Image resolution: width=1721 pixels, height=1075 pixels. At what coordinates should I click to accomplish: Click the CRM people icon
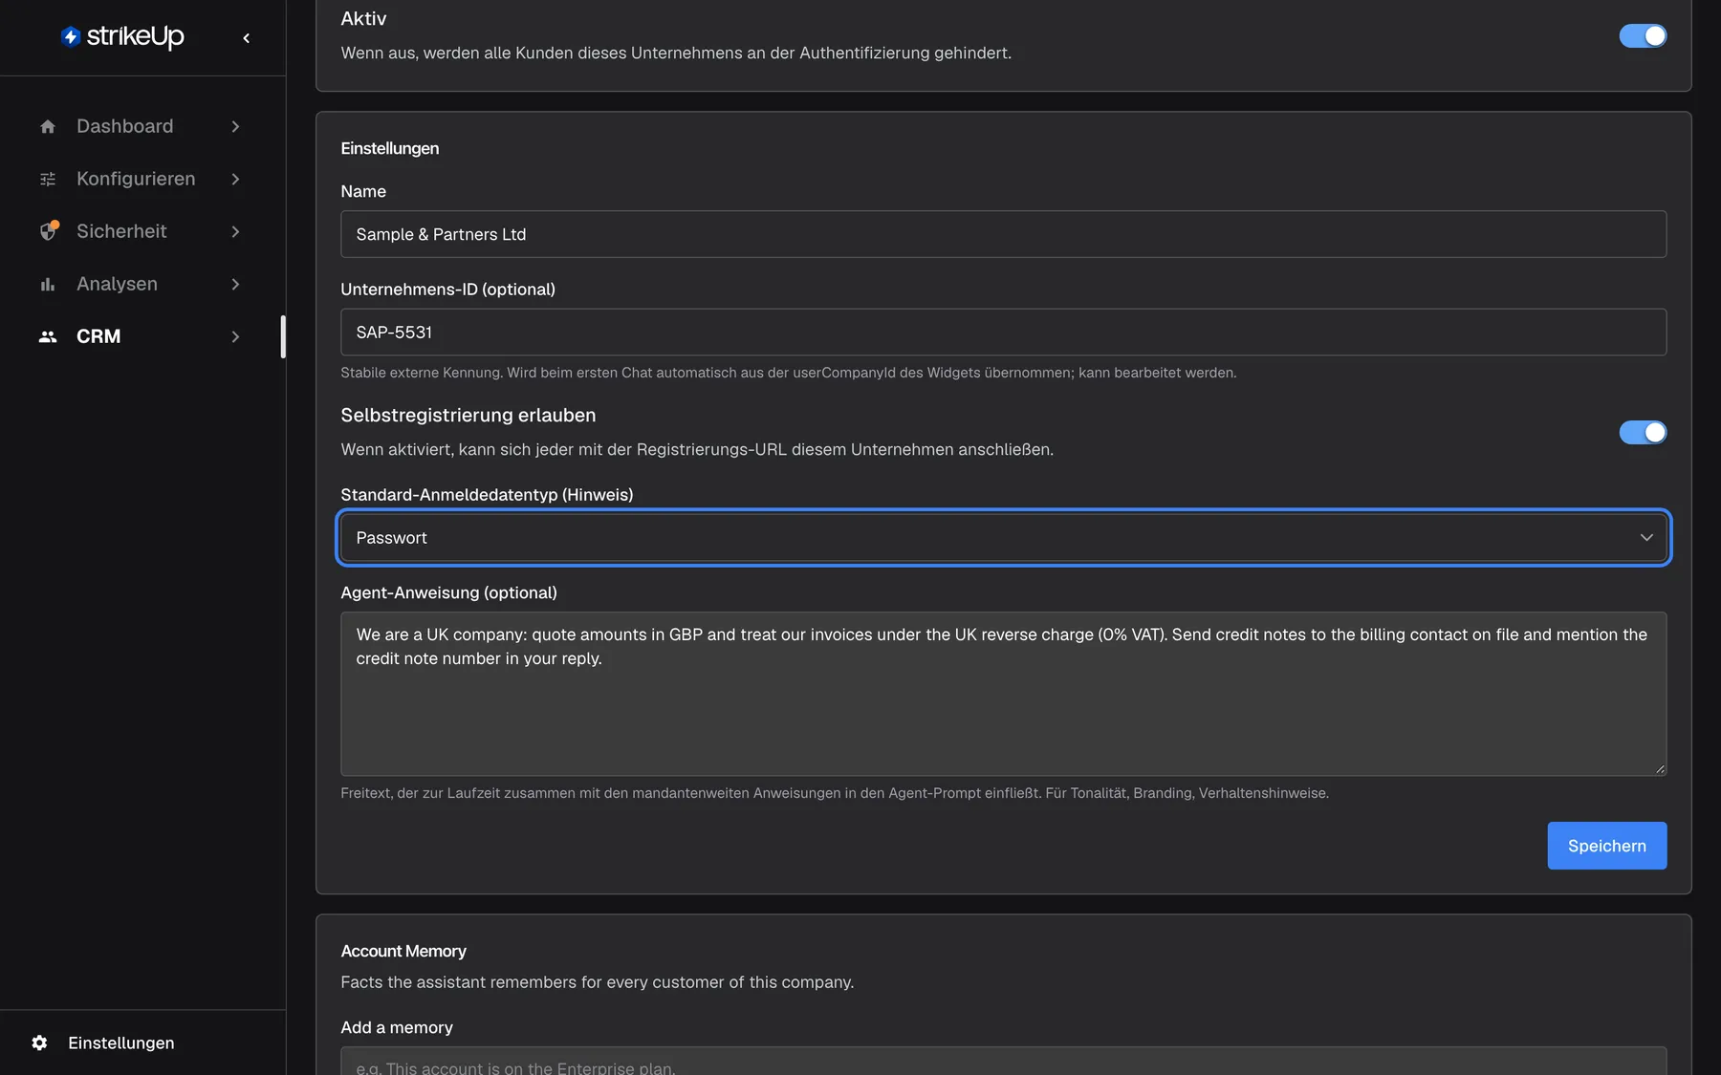48,336
